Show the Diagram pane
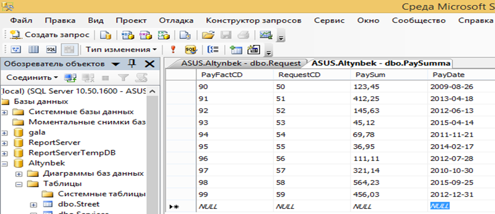Viewport: 495px width, 214px height. point(16,50)
